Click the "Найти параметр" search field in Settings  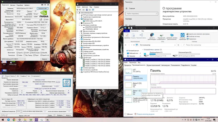(x=142, y=14)
